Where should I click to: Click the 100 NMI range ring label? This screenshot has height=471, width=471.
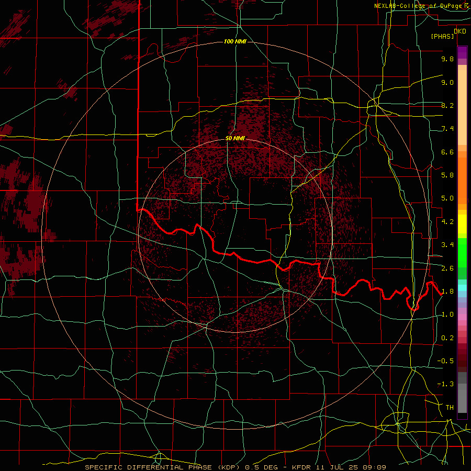click(x=235, y=41)
